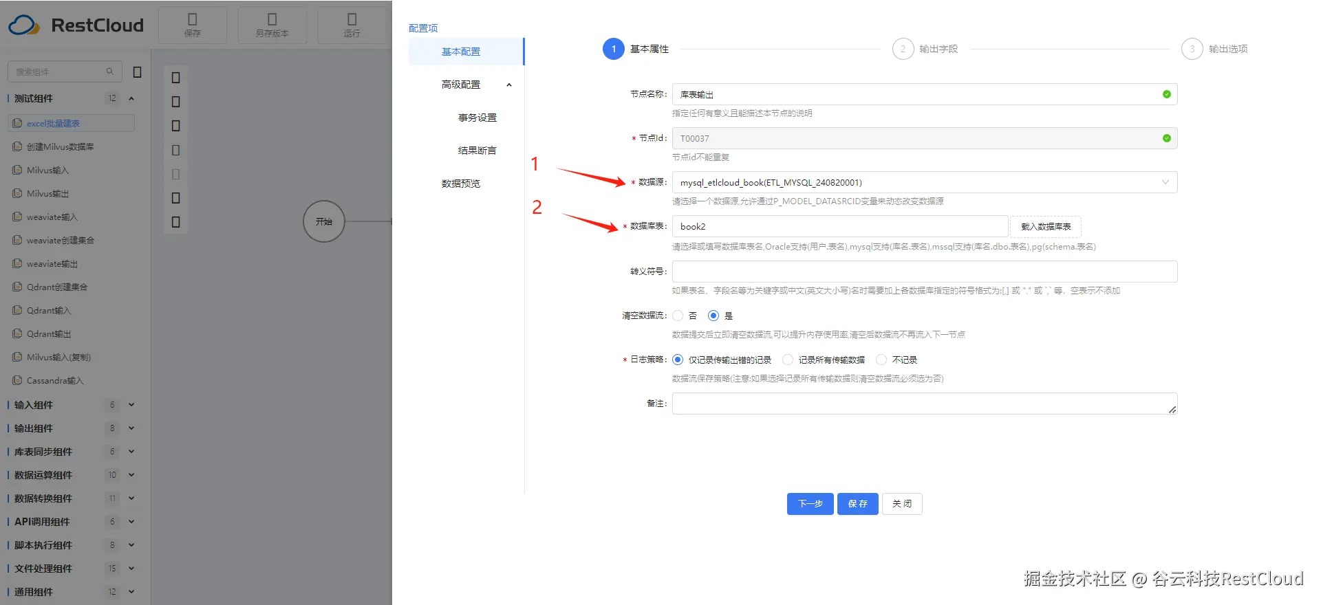Open the 数据源 dropdown

tap(925, 182)
